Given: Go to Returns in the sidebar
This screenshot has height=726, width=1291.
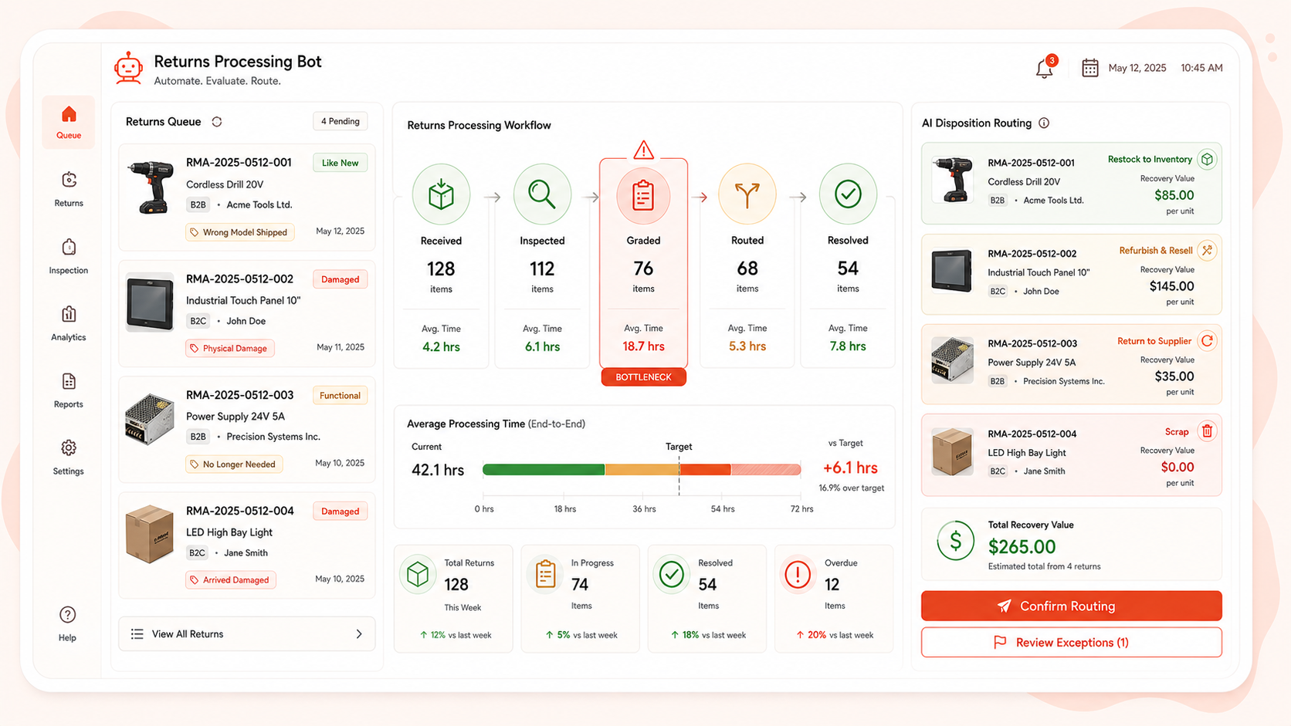Looking at the screenshot, I should 69,189.
